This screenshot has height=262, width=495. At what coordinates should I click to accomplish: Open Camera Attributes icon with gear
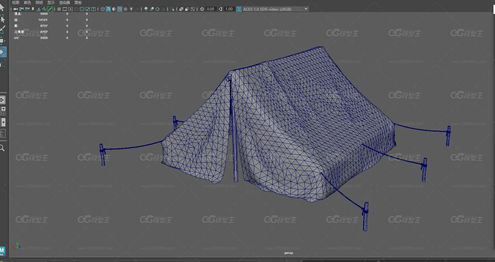(x=27, y=9)
